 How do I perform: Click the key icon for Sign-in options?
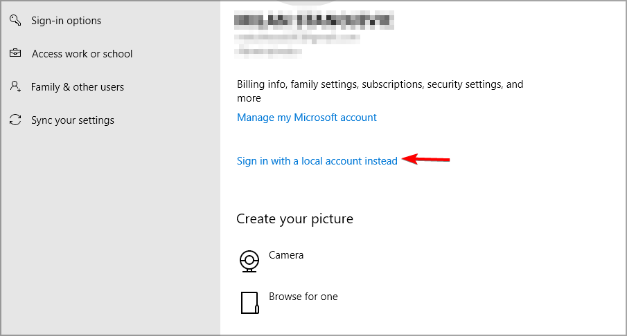tap(15, 20)
